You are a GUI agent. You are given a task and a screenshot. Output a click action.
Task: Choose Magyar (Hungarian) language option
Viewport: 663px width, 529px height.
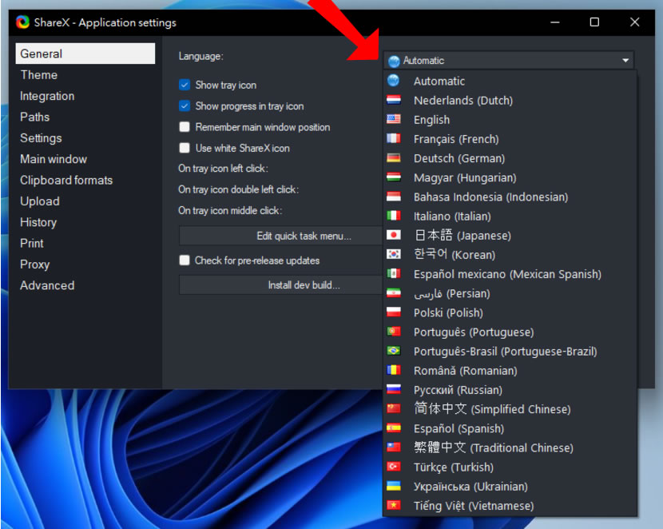510,177
